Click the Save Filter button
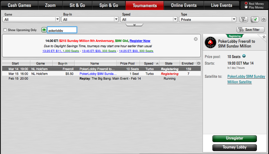 251,30
